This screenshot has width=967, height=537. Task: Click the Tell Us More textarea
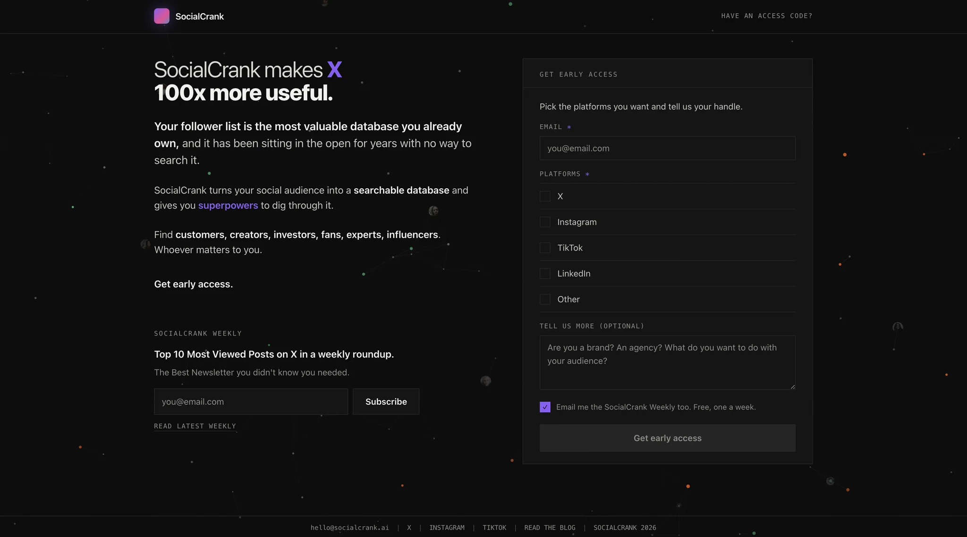pyautogui.click(x=667, y=362)
